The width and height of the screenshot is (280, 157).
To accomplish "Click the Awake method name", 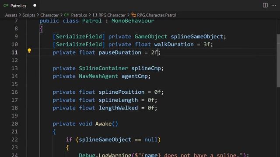I will pos(103,124).
